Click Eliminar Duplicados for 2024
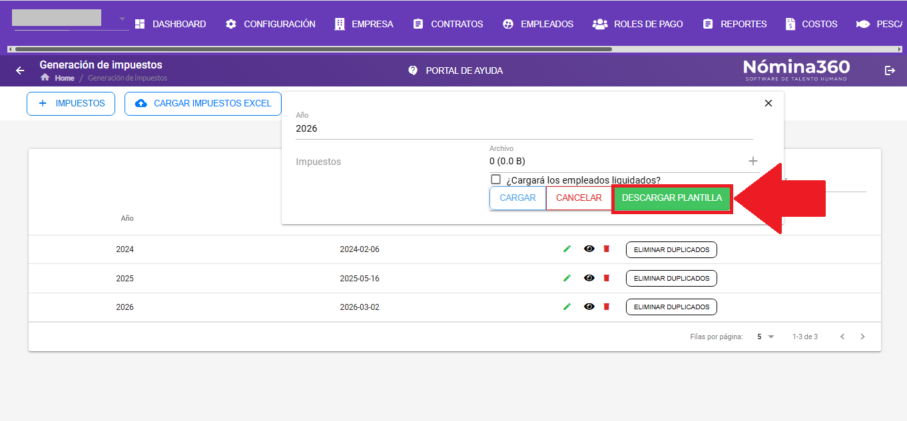 pyautogui.click(x=671, y=250)
